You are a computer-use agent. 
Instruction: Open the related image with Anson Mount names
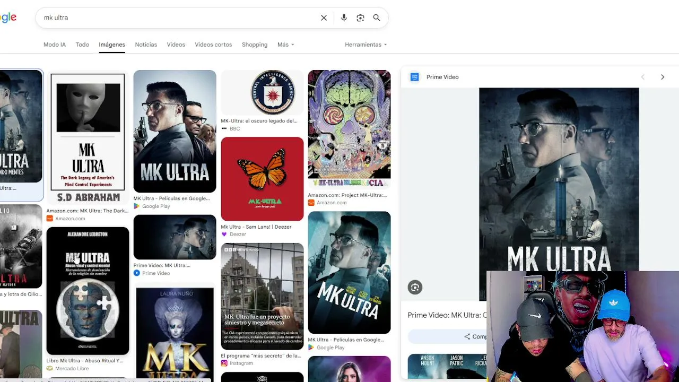pos(447,367)
